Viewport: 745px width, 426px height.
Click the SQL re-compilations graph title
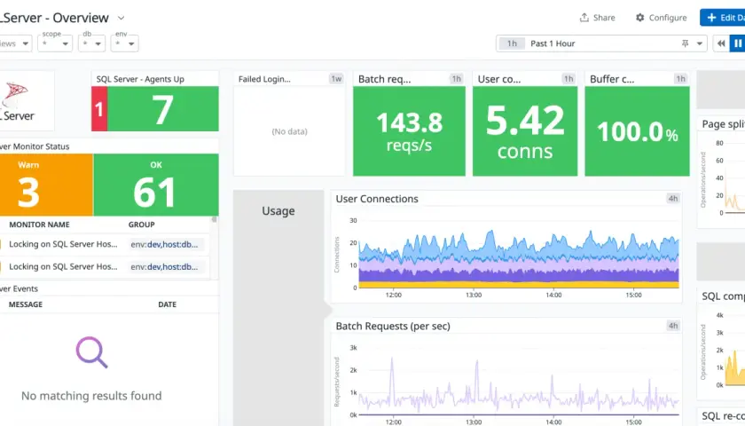723,416
